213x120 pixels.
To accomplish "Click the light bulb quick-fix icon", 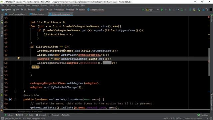I will 19,58.
